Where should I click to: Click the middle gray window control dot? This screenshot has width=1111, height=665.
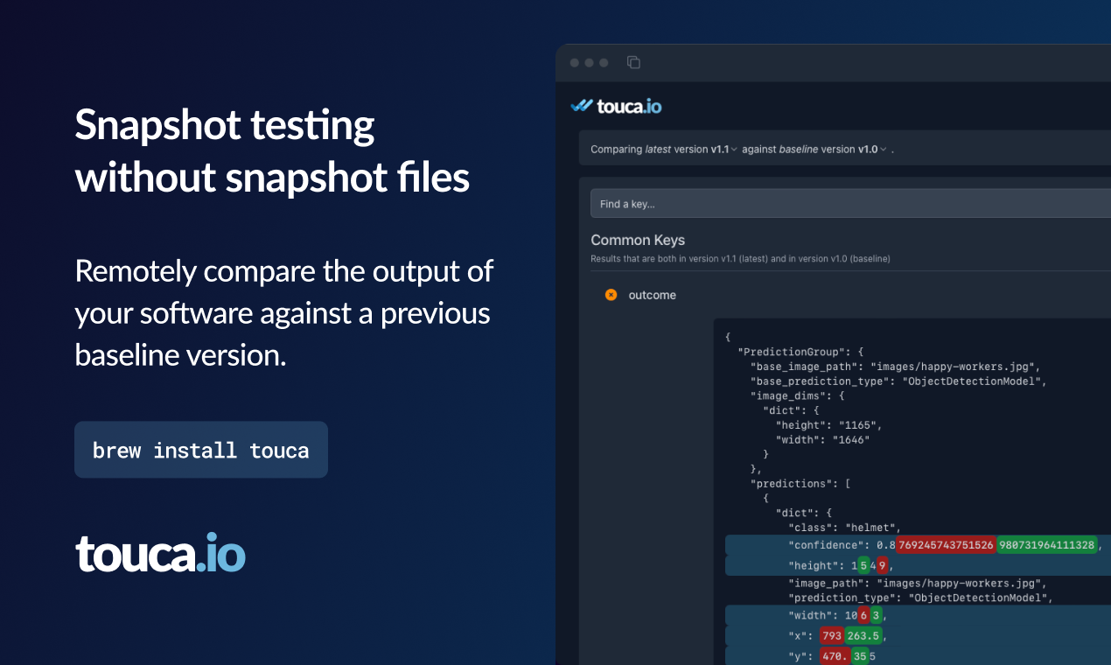tap(590, 63)
